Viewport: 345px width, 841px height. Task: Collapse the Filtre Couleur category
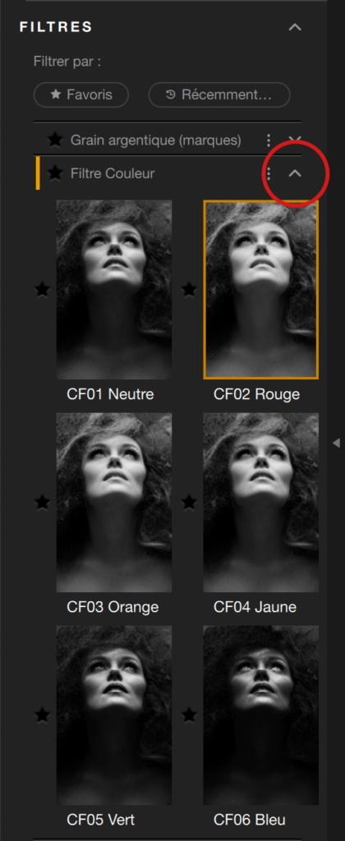click(295, 173)
